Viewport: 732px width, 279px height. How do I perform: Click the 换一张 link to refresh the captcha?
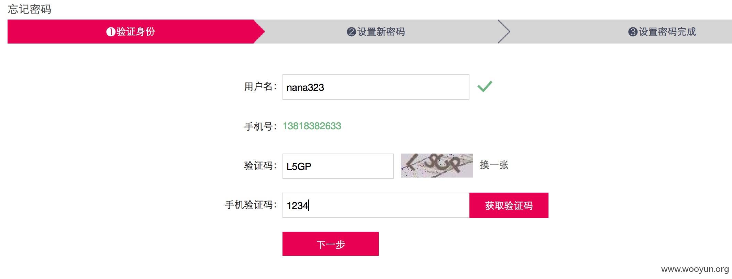point(494,165)
